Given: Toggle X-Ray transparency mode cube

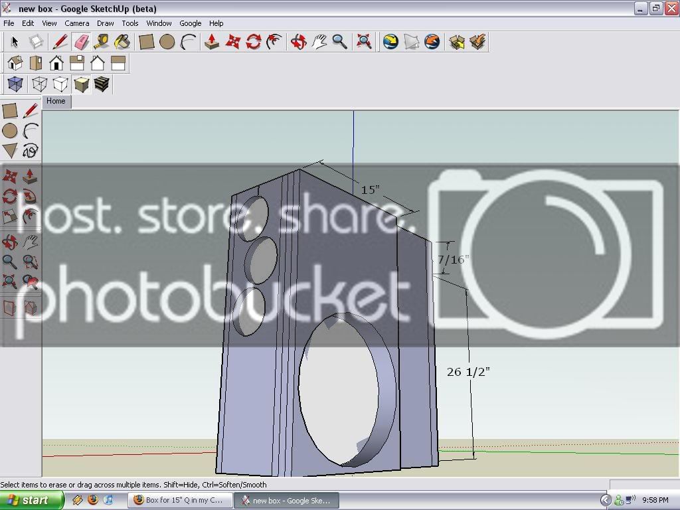Looking at the screenshot, I should tap(15, 84).
